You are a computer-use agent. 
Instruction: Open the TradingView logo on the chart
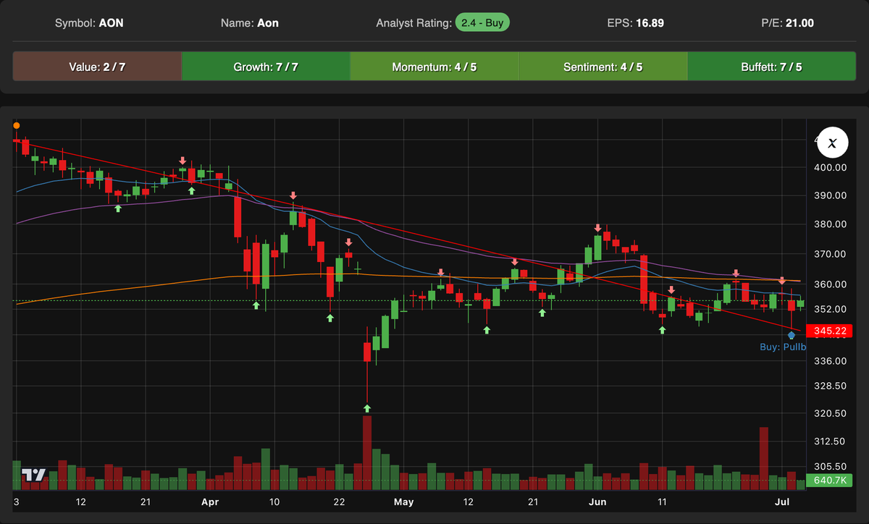tap(33, 475)
